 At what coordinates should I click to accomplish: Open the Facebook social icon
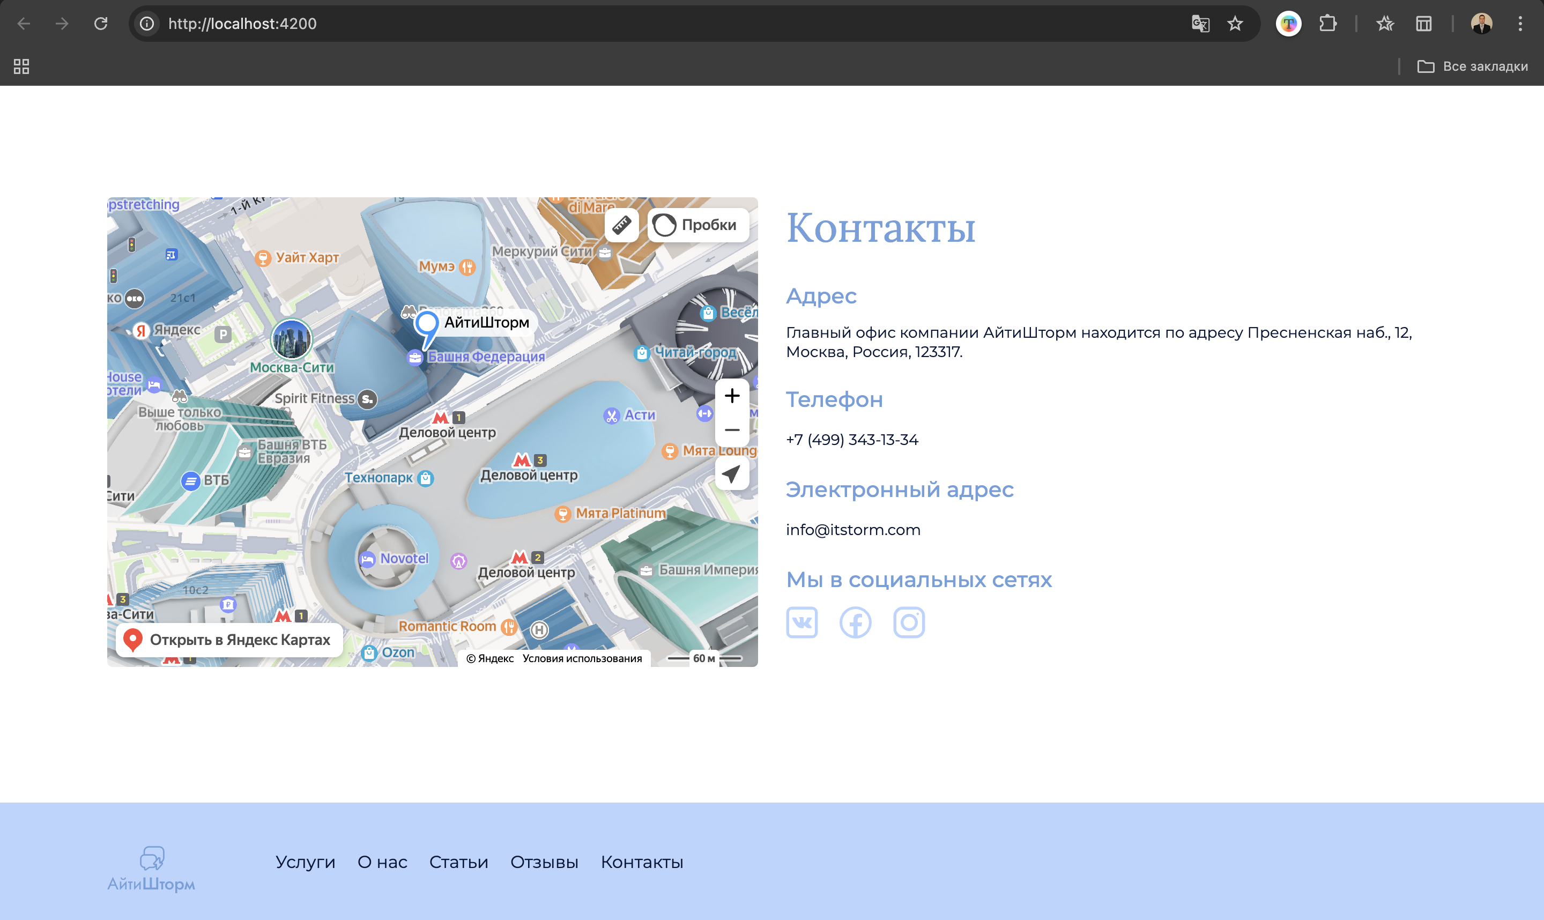click(856, 622)
